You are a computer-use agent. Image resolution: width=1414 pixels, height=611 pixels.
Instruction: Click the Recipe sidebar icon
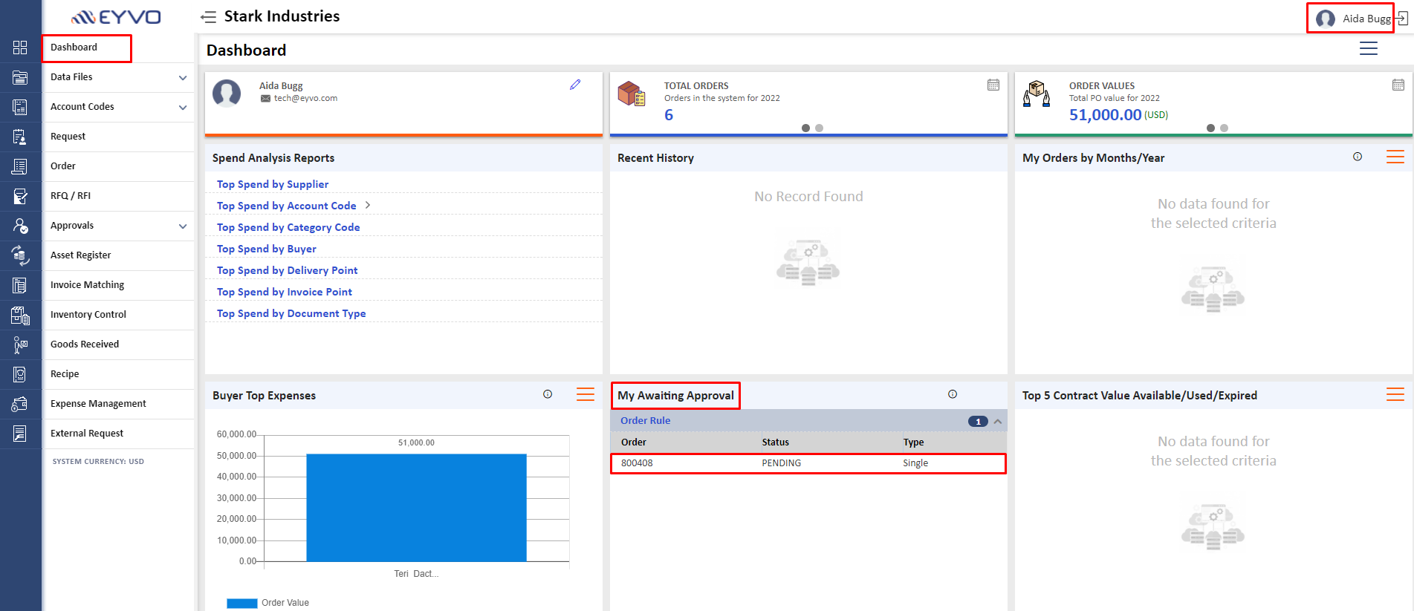click(x=20, y=374)
